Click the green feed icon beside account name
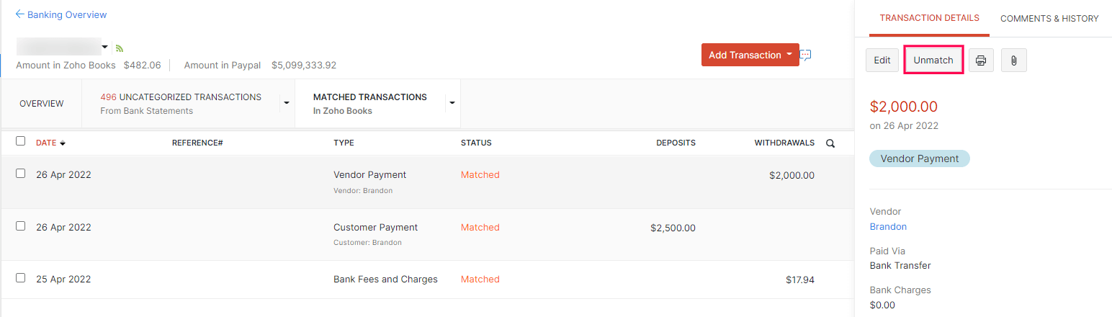This screenshot has width=1112, height=317. tap(120, 48)
